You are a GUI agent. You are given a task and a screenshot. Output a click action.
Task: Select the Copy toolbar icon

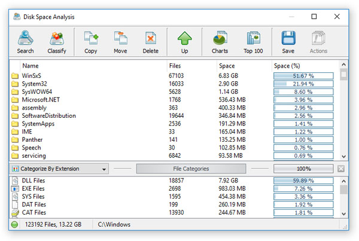pyautogui.click(x=91, y=42)
